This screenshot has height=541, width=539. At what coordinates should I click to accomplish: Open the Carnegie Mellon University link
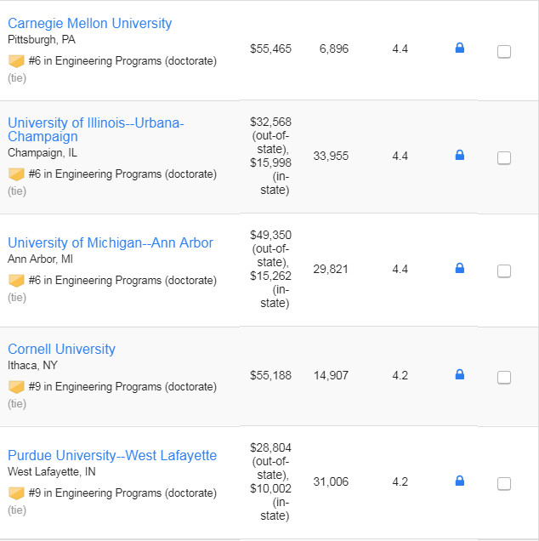coord(89,24)
